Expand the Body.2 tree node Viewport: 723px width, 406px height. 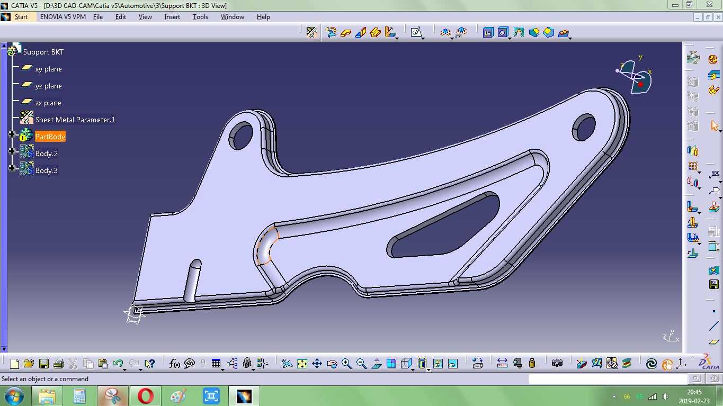(x=12, y=152)
